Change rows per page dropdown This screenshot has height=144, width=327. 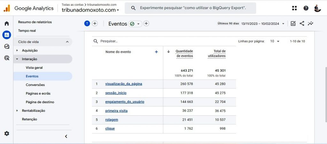tap(275, 41)
